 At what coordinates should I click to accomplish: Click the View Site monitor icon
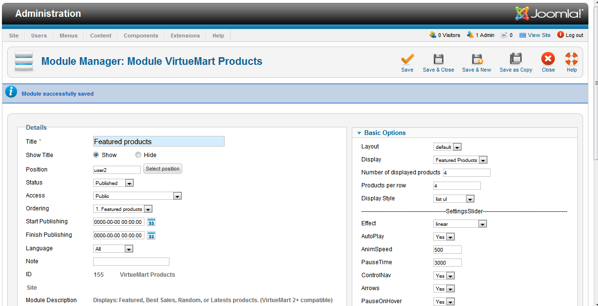tap(523, 35)
